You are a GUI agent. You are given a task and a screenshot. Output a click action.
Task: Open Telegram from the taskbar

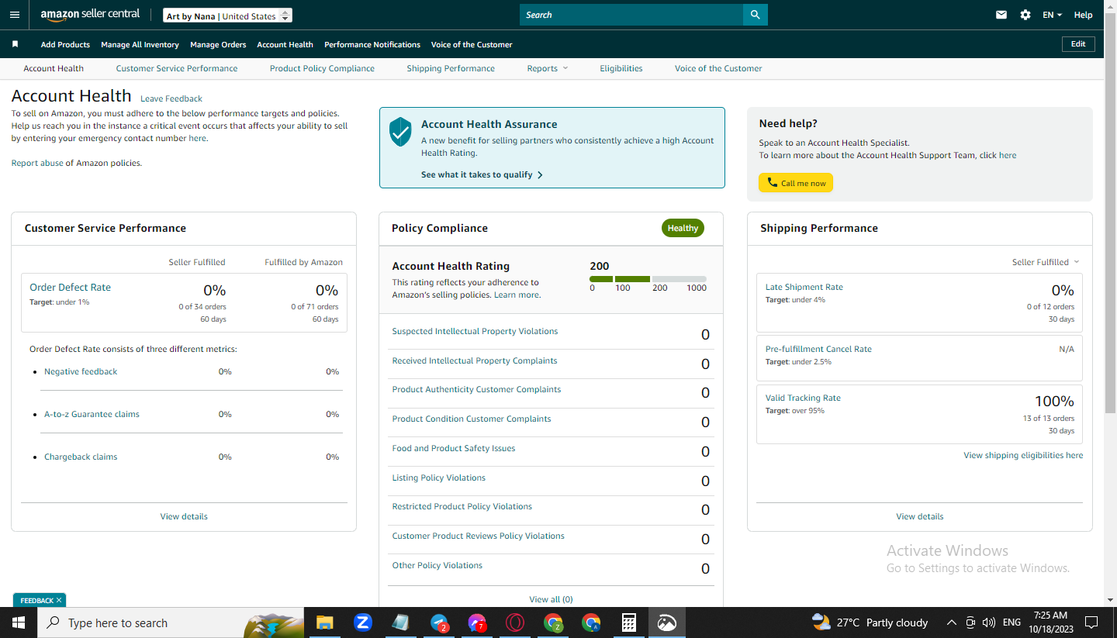439,622
